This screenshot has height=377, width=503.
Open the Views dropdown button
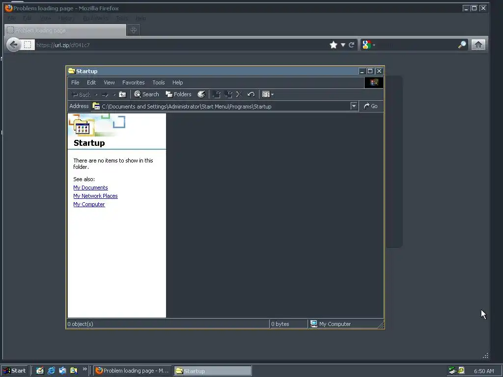tap(268, 94)
